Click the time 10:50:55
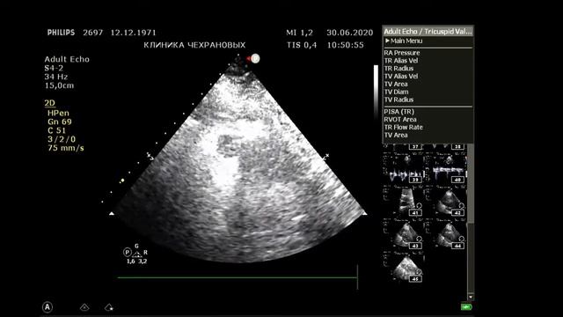Viewport: 563px width, 317px height. pos(345,45)
